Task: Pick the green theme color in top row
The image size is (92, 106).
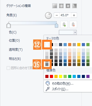Action: [88, 45]
